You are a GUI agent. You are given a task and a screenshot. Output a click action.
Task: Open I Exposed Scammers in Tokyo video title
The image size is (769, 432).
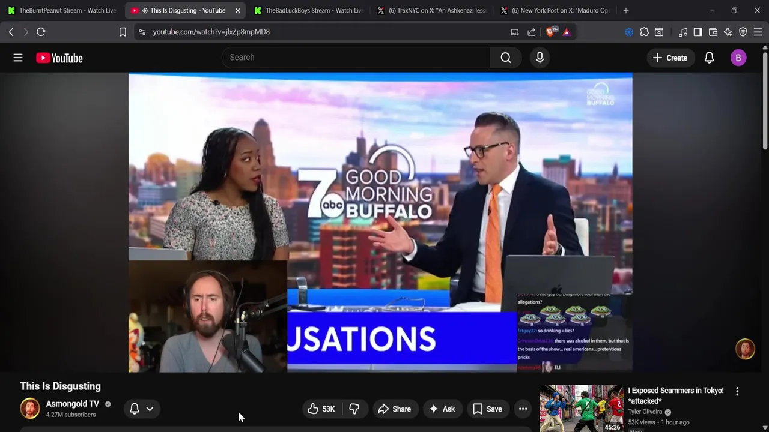click(x=676, y=395)
